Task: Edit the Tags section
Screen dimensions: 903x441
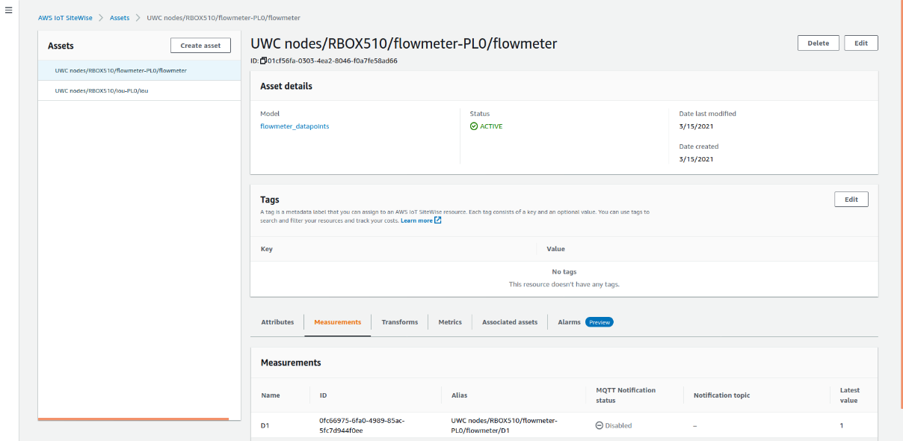Action: [851, 199]
